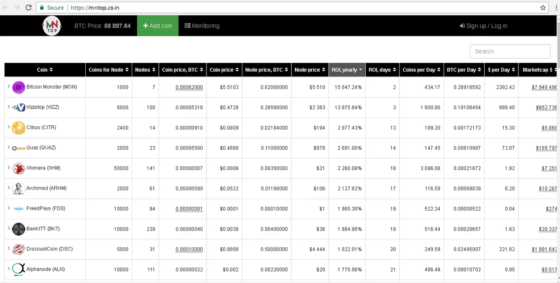560x283 pixels.
Task: Click Citrus node price $194
Action: [x=319, y=128]
